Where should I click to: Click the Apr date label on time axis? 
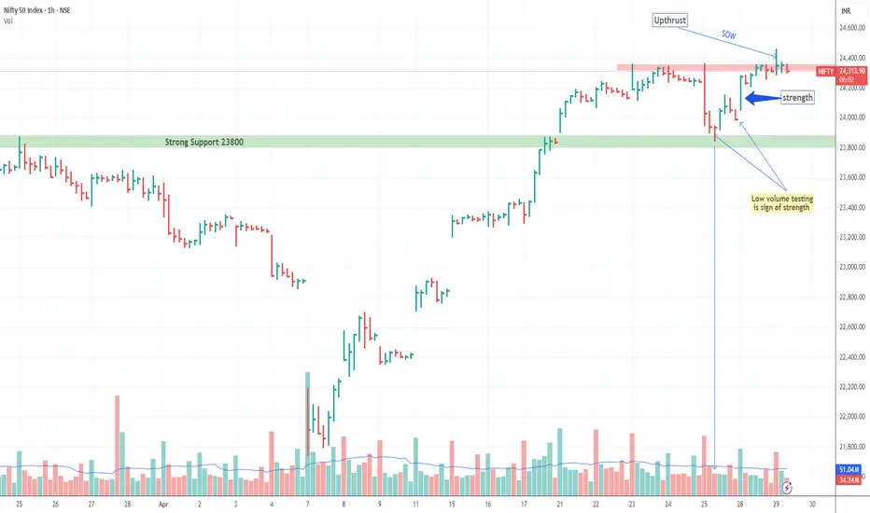(163, 505)
